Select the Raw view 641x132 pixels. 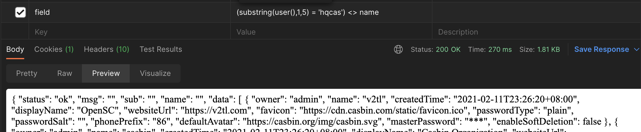click(x=65, y=73)
